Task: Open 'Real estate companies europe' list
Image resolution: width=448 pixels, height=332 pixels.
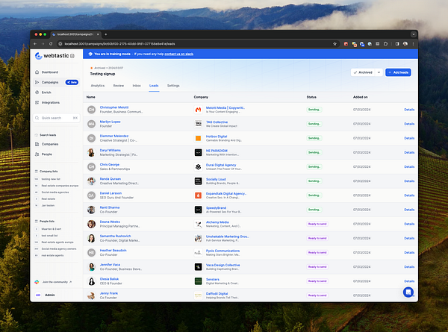Action: point(60,186)
